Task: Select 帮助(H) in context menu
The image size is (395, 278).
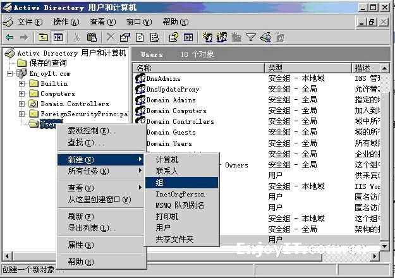Action: 100,262
